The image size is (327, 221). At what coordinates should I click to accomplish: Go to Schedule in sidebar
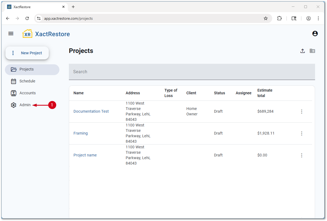tap(27, 81)
